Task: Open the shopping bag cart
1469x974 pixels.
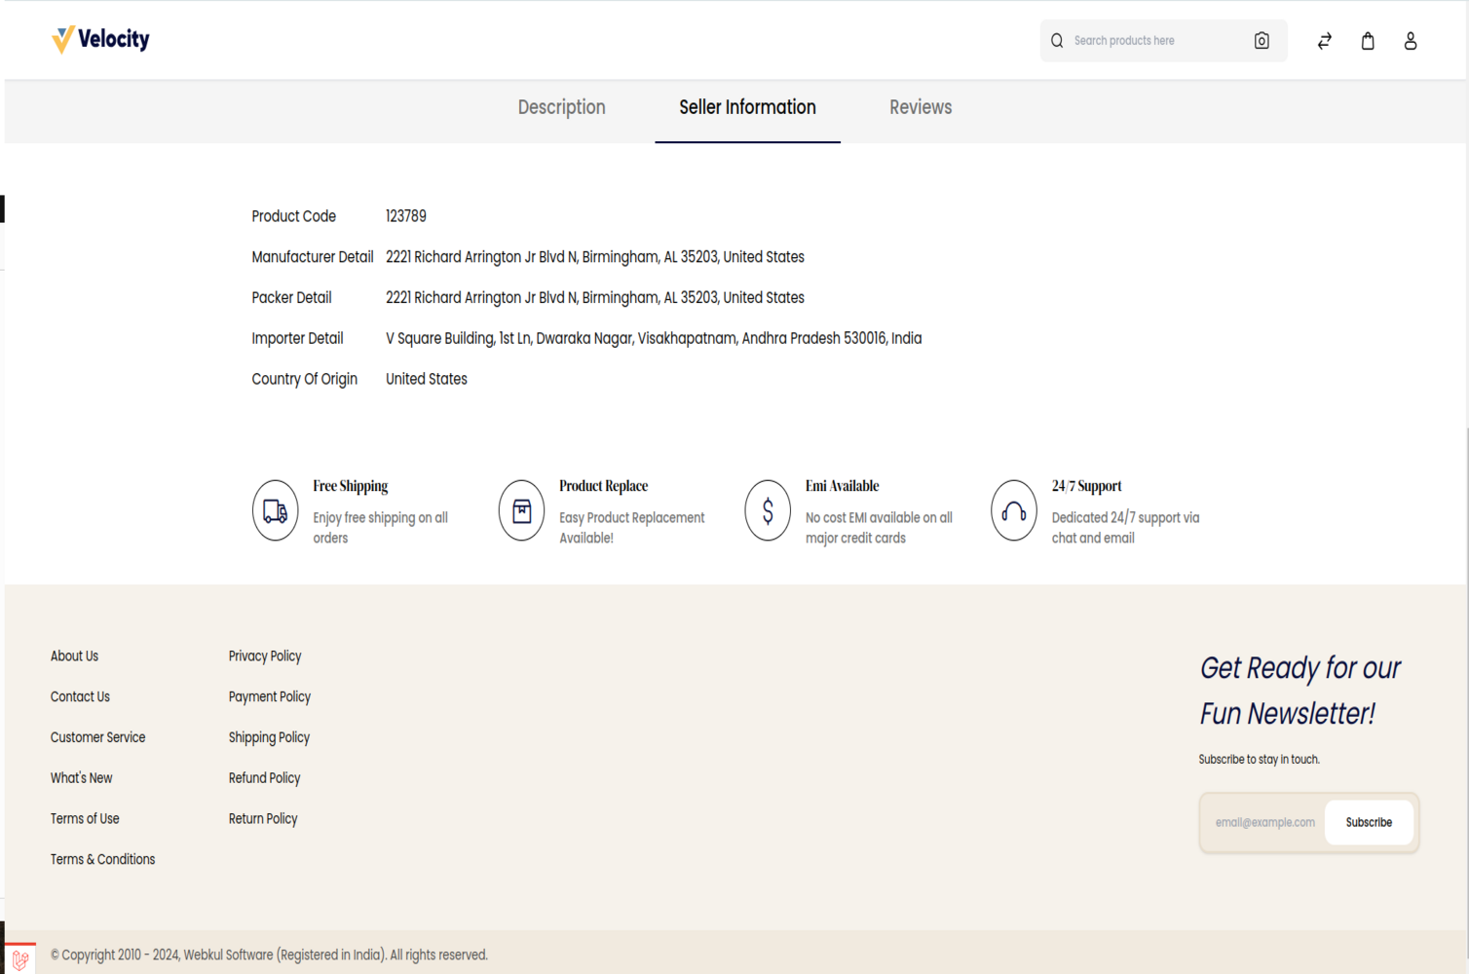Action: 1368,41
